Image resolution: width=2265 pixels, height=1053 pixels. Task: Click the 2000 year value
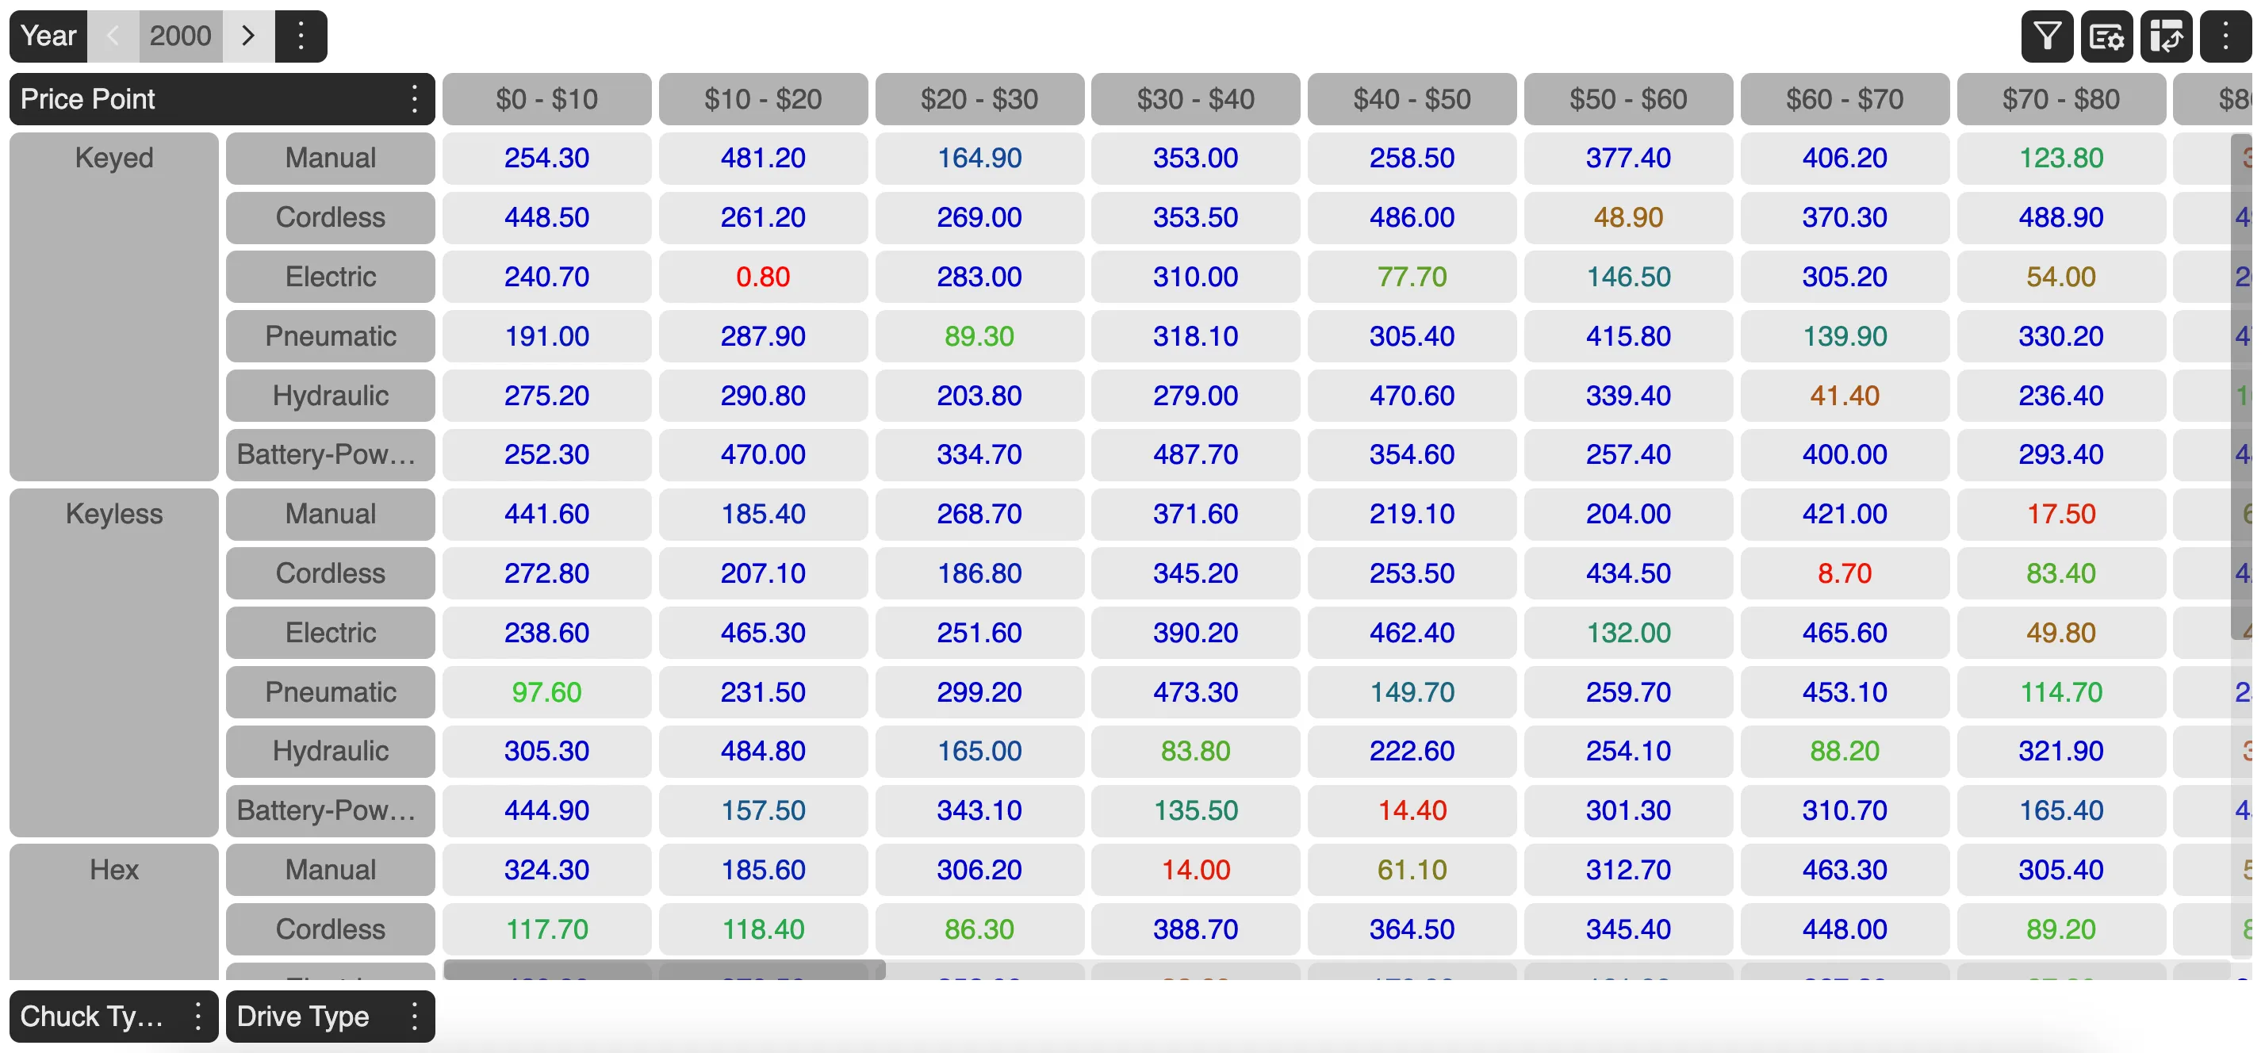tap(180, 36)
